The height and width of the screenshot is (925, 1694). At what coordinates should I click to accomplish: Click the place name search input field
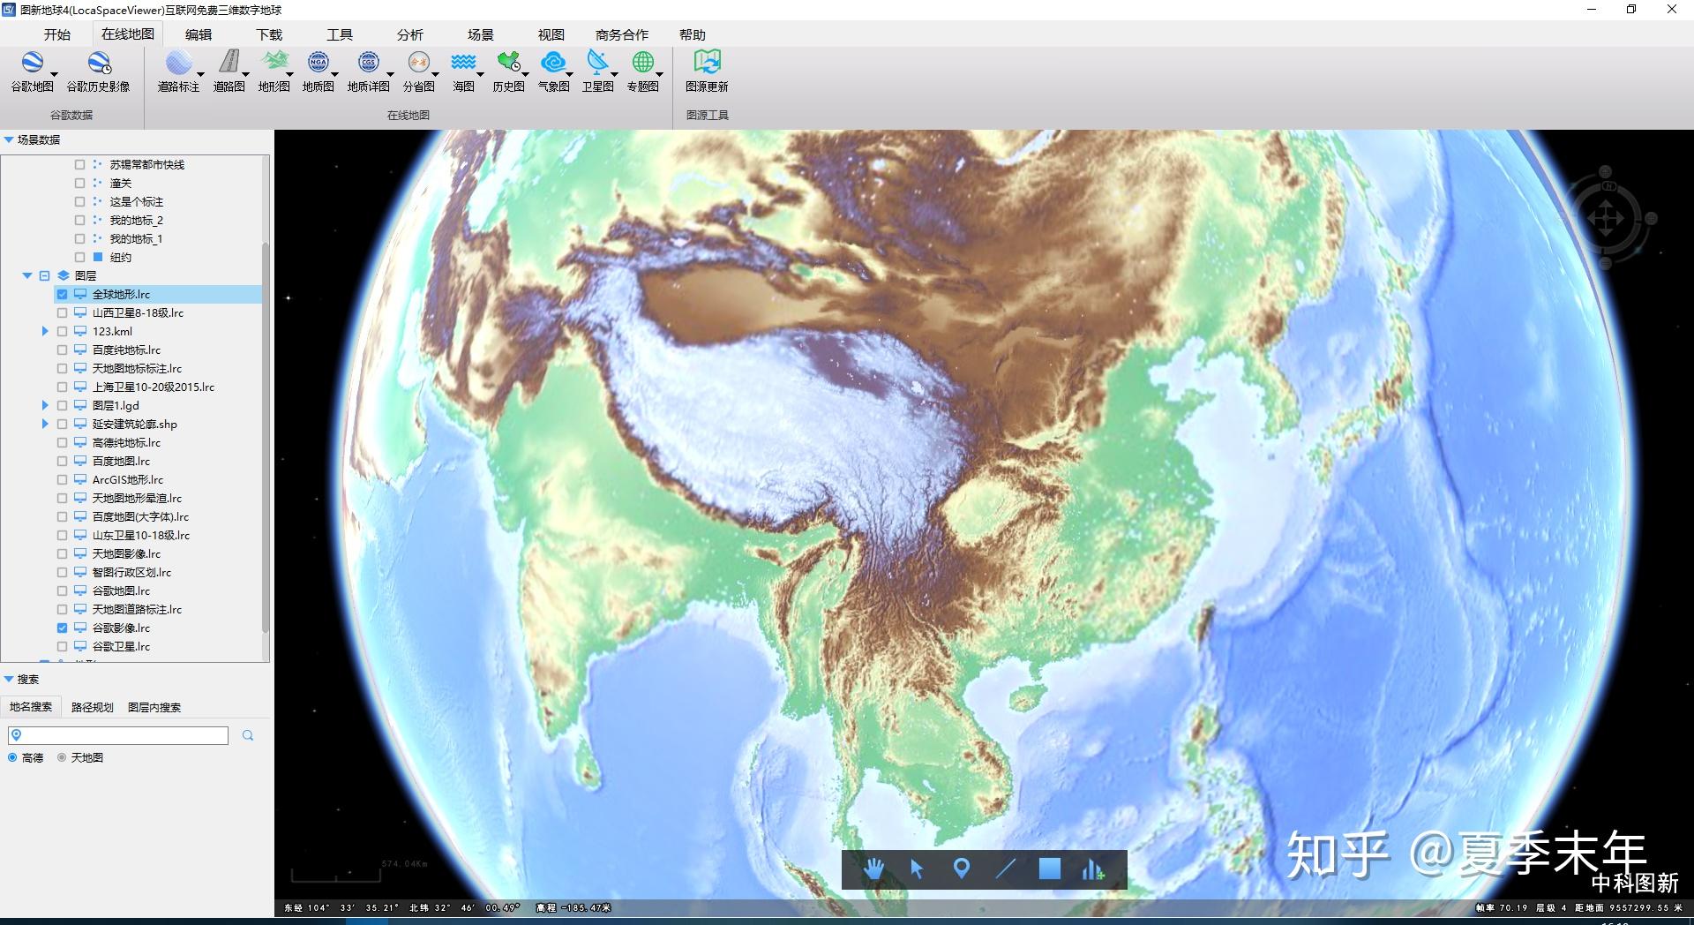point(118,735)
